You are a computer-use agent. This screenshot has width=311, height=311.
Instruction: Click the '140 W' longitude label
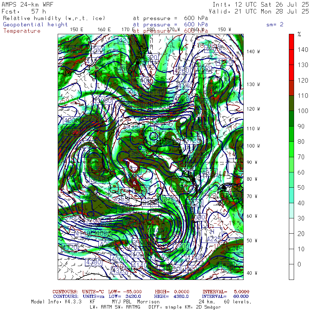(x=253, y=51)
